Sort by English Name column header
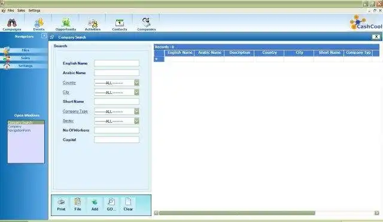Image resolution: width=383 pixels, height=222 pixels. click(180, 53)
